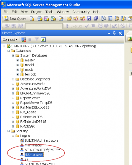This screenshot has height=165, width=132.
Task: Click the New Query button
Action: 15,19
